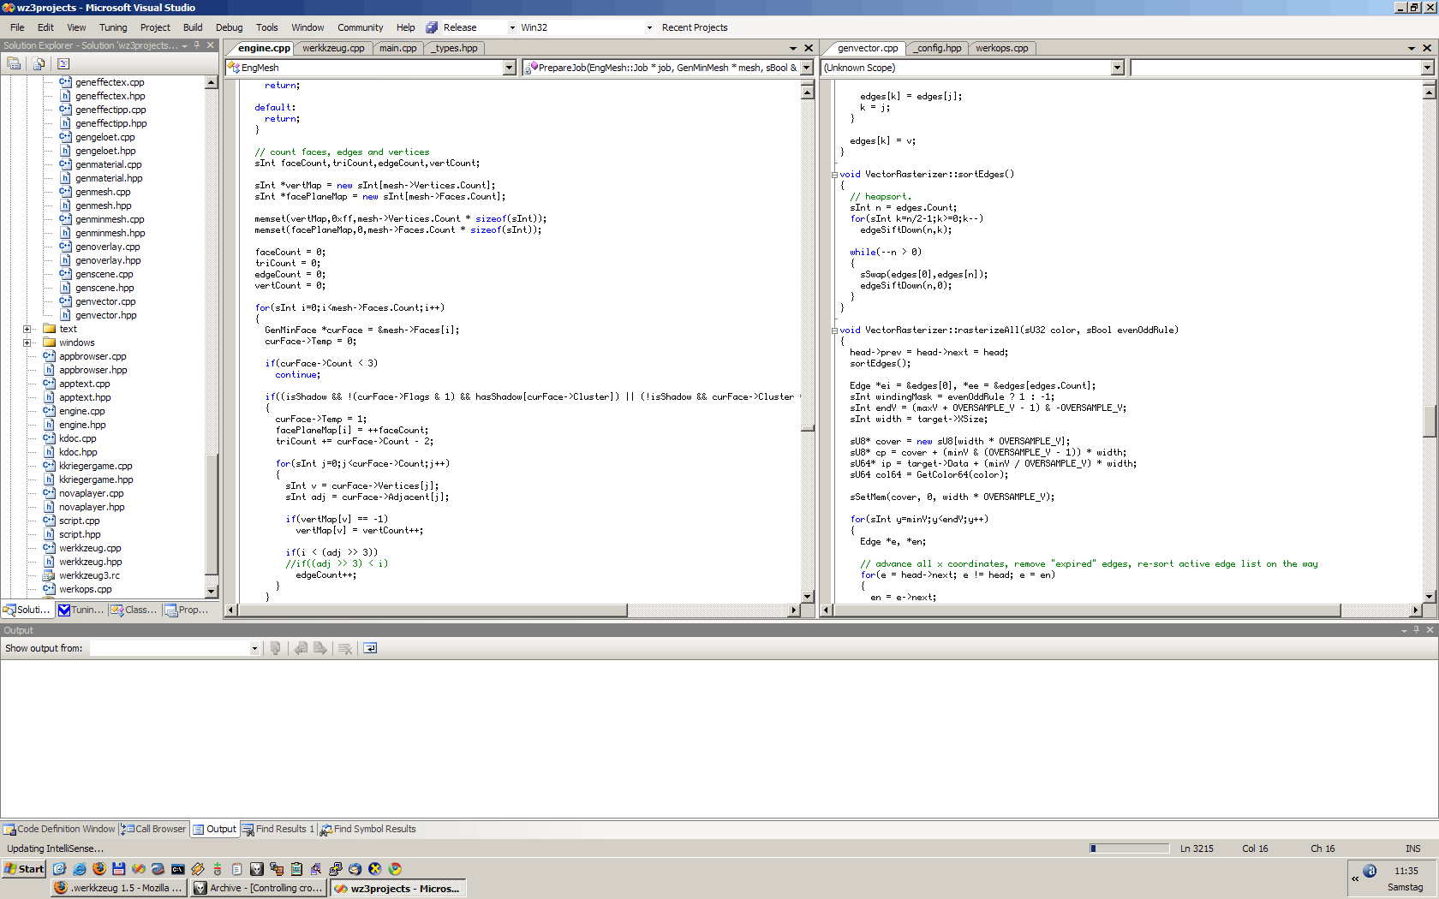The height and width of the screenshot is (899, 1439).
Task: Switch to main.cpp editor tab
Action: coord(398,48)
